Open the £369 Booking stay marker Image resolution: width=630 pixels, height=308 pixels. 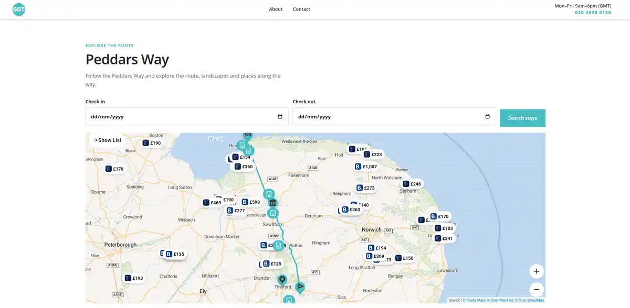[x=375, y=256]
